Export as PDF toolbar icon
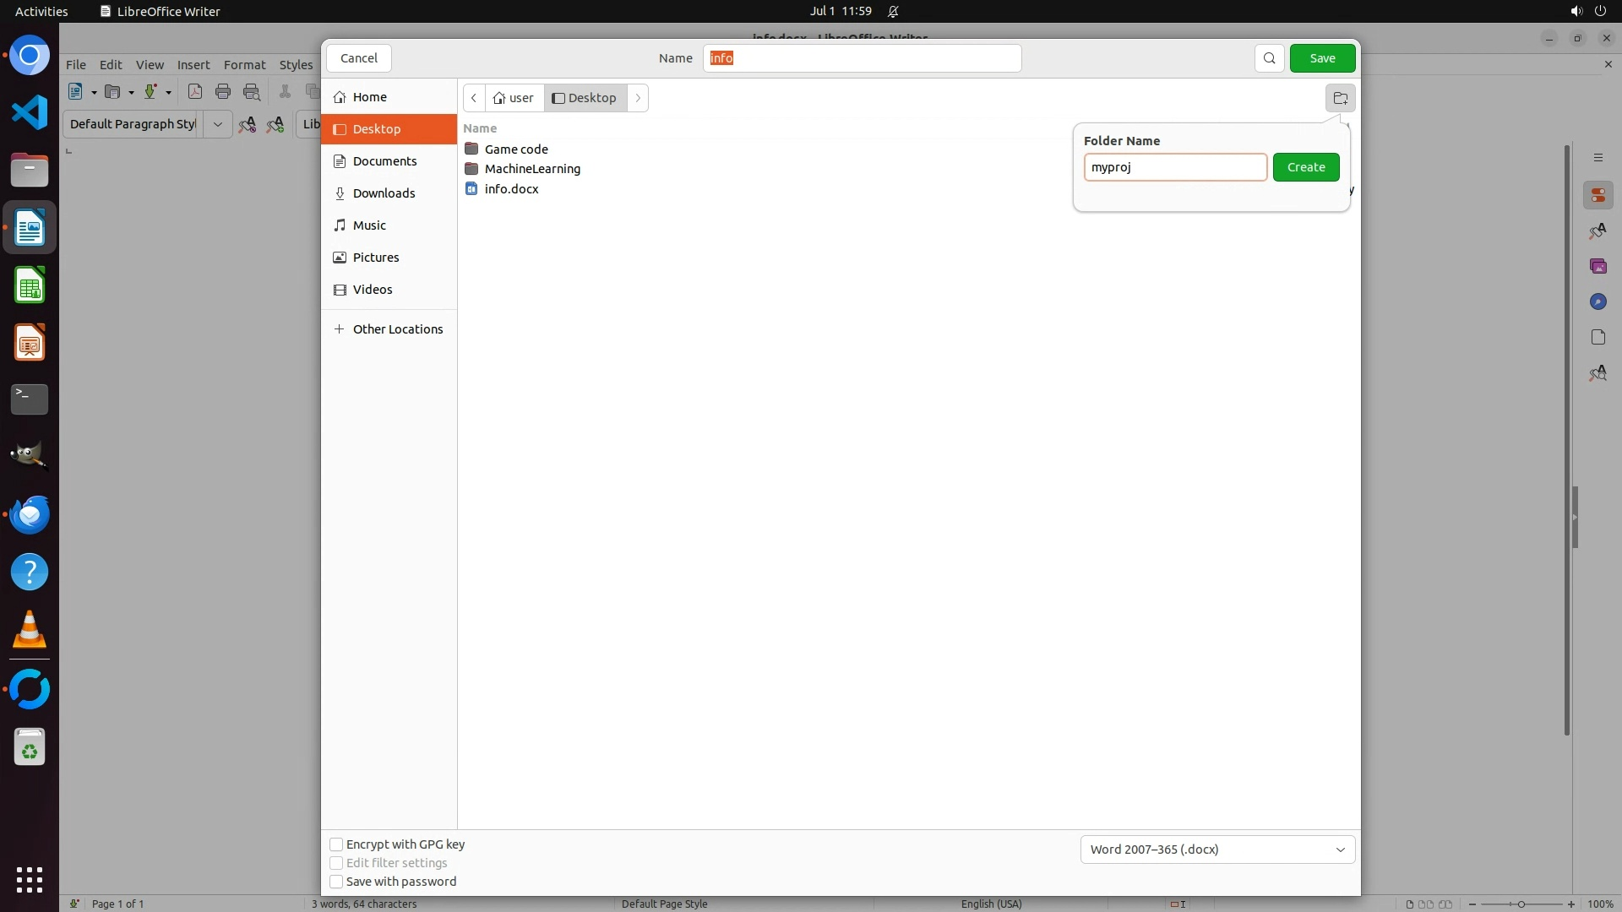The width and height of the screenshot is (1622, 912). tap(195, 92)
